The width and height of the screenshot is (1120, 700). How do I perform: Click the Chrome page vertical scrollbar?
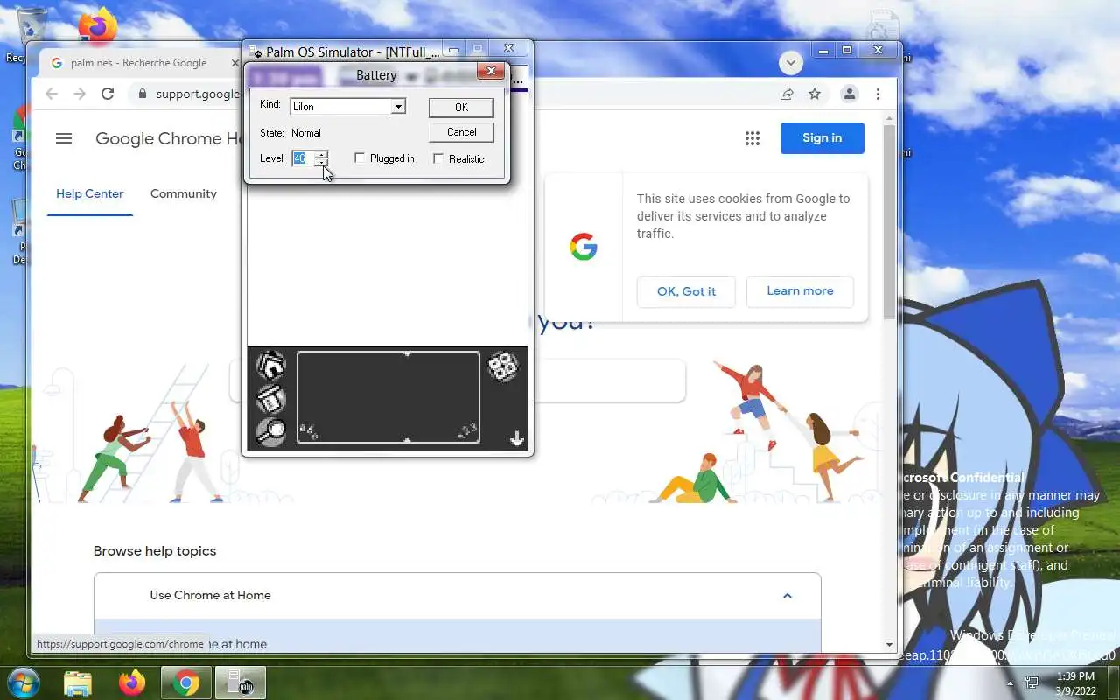click(x=889, y=222)
